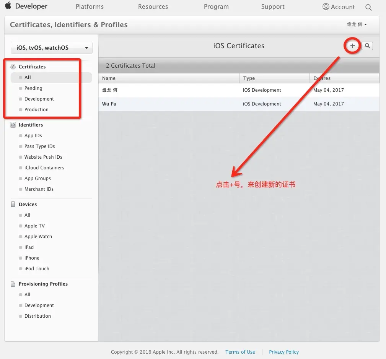Open the top navigation search magnifier
Image resolution: width=386 pixels, height=359 pixels.
coord(368,7)
